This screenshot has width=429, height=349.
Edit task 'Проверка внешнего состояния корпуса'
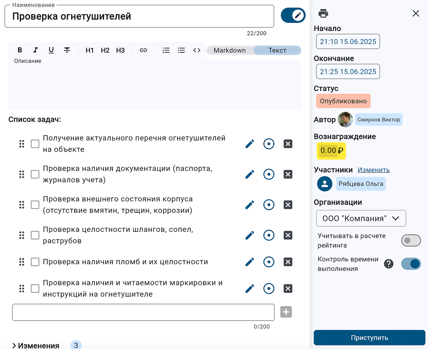250,205
